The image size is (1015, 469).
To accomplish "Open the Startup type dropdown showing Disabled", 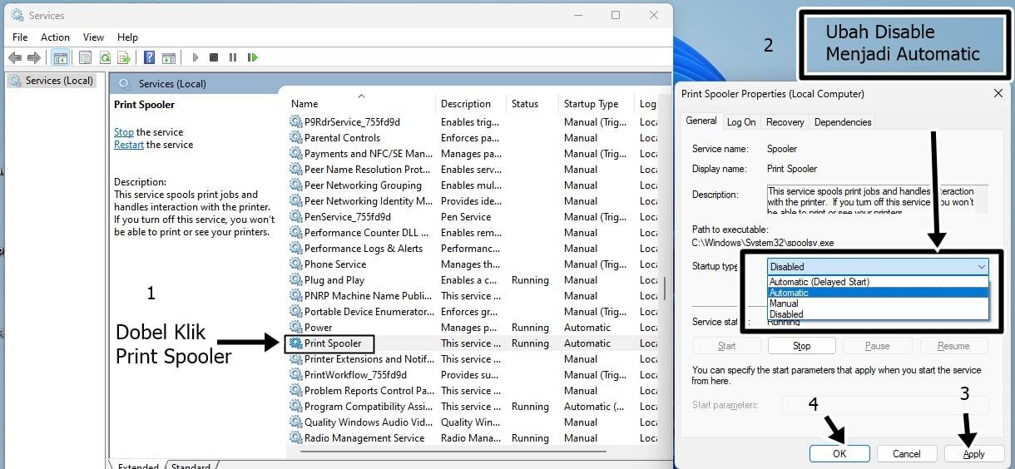I will coord(878,267).
